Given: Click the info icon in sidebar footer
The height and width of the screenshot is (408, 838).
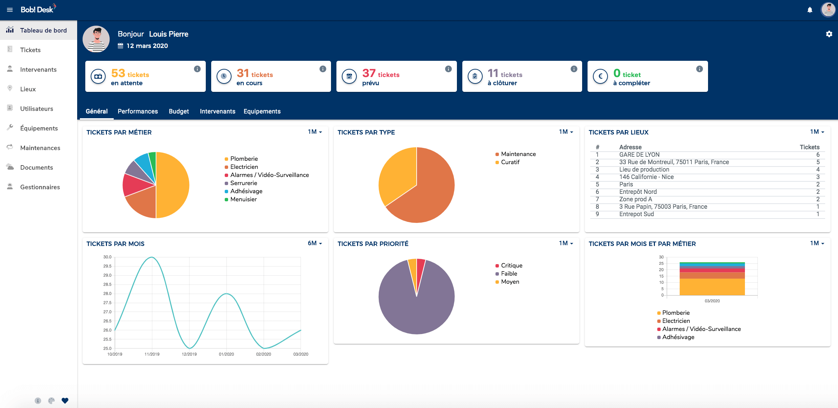Looking at the screenshot, I should (38, 401).
